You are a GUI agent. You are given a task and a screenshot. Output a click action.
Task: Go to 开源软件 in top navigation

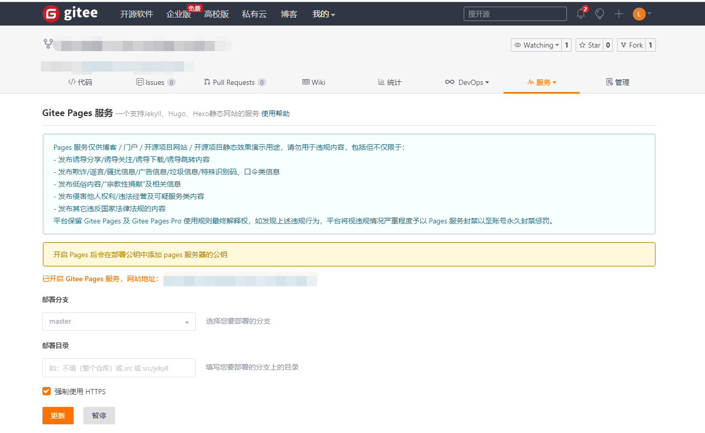(x=137, y=14)
